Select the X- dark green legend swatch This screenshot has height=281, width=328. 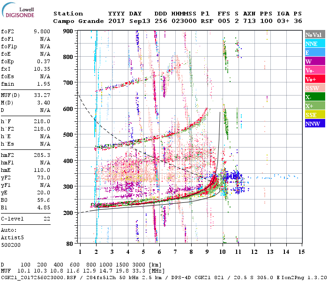coord(315,97)
